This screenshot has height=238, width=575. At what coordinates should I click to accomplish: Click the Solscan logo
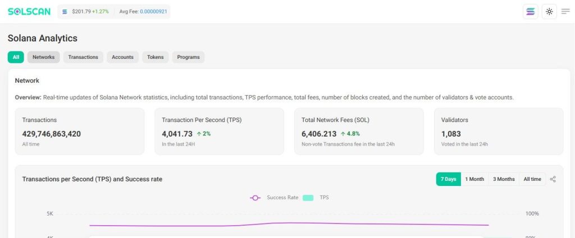click(x=30, y=11)
